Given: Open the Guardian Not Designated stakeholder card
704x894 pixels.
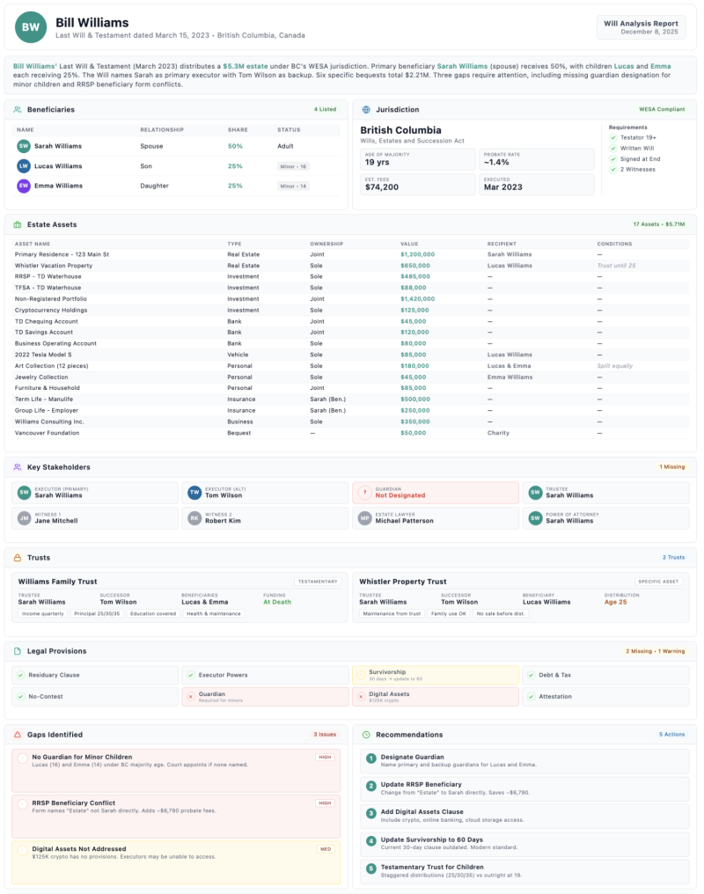Looking at the screenshot, I should pos(435,492).
